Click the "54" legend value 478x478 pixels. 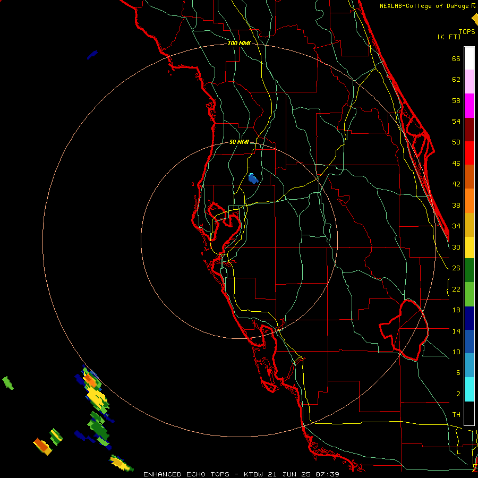click(456, 121)
